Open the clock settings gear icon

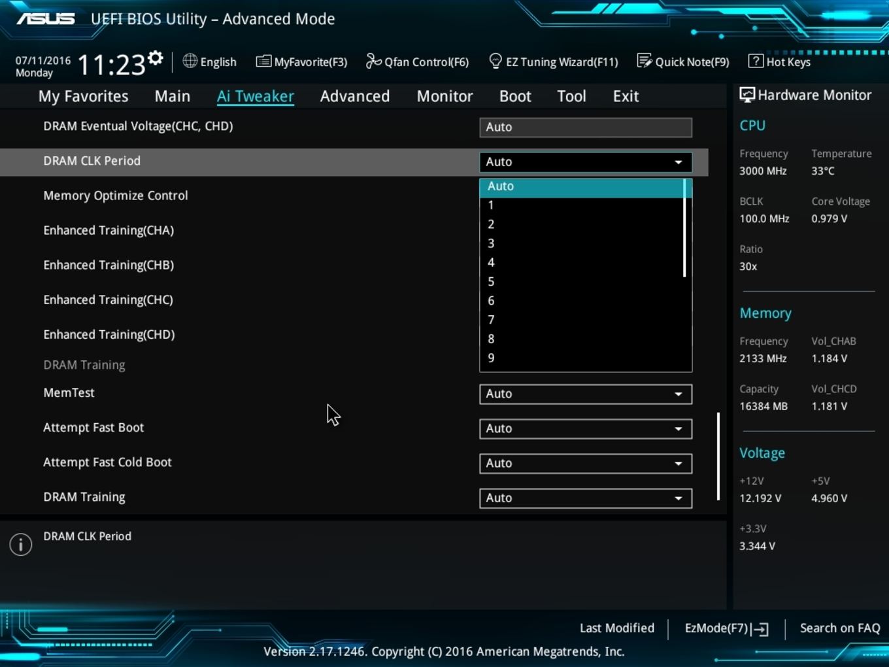[x=156, y=58]
